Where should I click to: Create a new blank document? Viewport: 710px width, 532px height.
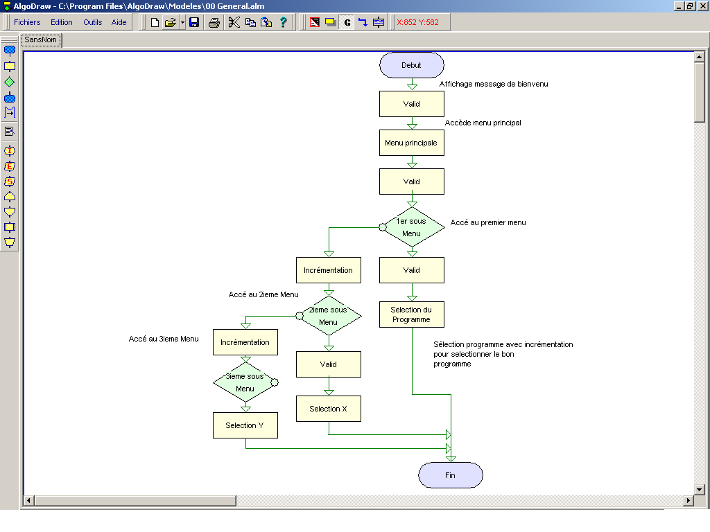tap(155, 22)
